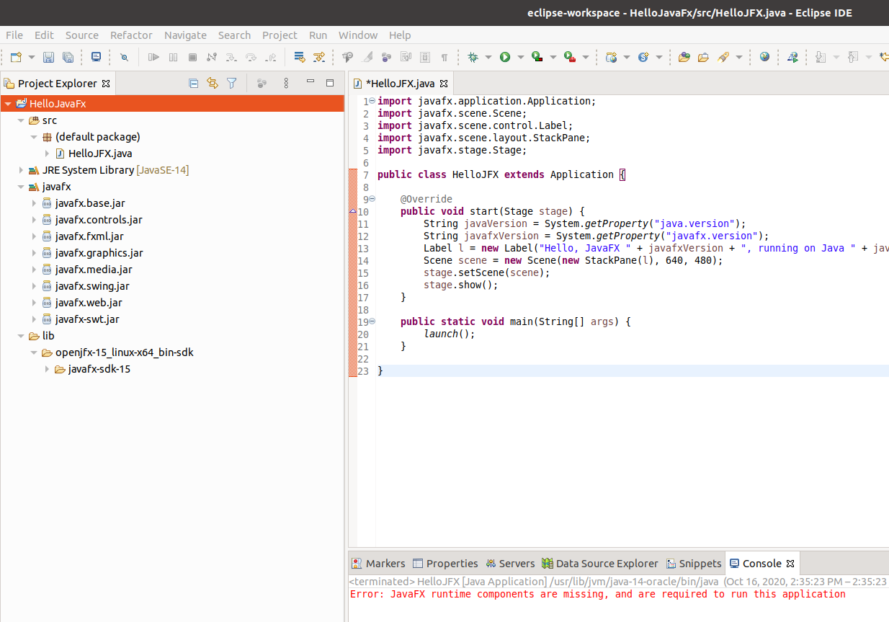Expand HelloJFX.java in the tree
889x622 pixels.
point(47,154)
